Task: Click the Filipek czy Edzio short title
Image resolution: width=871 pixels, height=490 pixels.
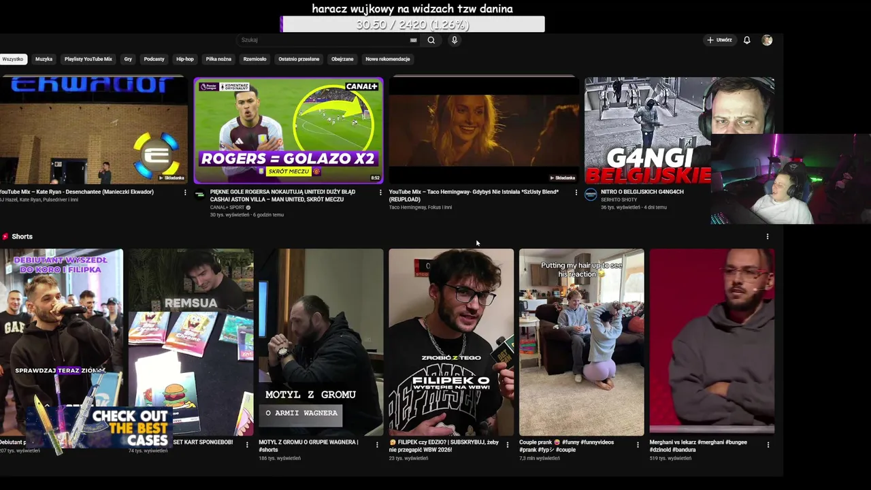Action: click(444, 446)
